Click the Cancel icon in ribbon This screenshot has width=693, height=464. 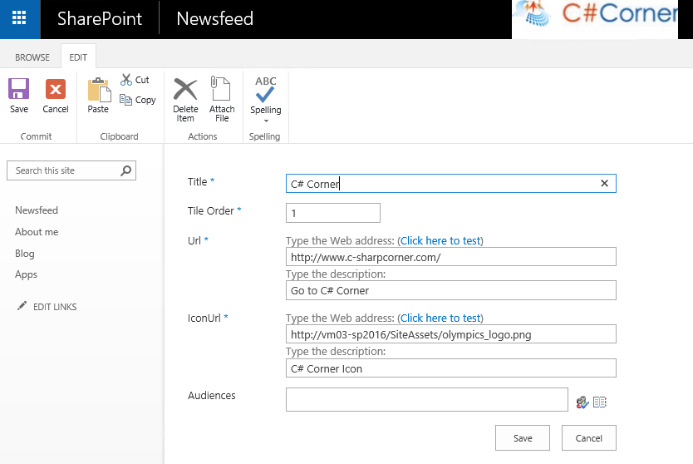[x=56, y=90]
